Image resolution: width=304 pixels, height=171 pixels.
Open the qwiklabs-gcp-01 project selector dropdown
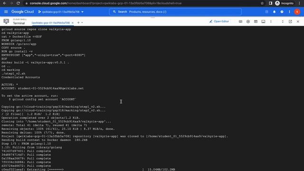point(61,12)
